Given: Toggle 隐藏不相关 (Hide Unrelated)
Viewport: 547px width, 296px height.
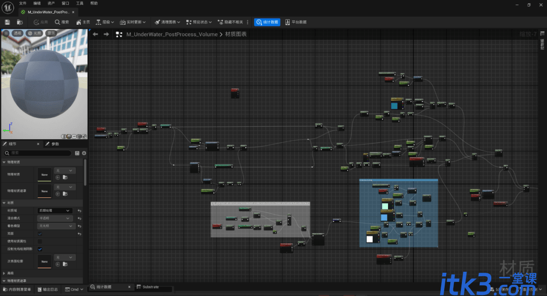Looking at the screenshot, I should pos(230,22).
